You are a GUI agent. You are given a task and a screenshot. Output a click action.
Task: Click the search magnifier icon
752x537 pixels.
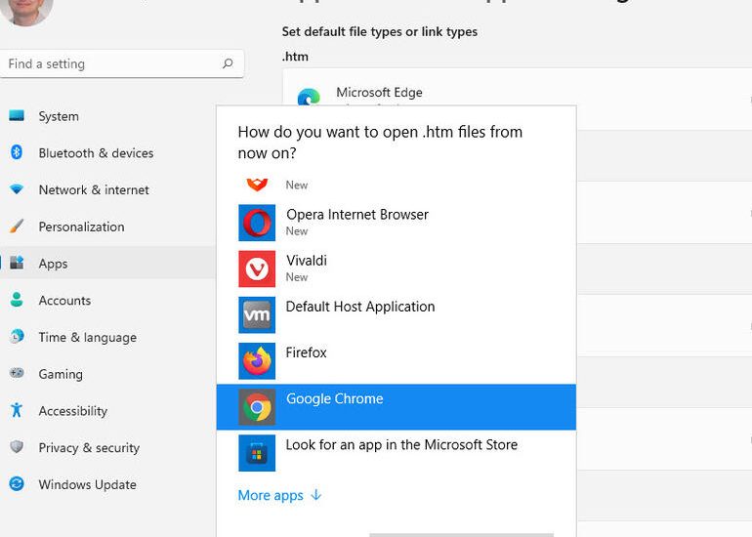click(228, 63)
